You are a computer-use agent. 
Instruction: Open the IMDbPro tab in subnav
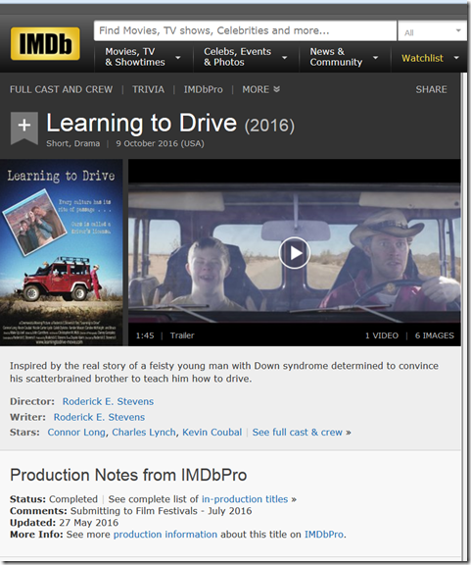[x=204, y=89]
